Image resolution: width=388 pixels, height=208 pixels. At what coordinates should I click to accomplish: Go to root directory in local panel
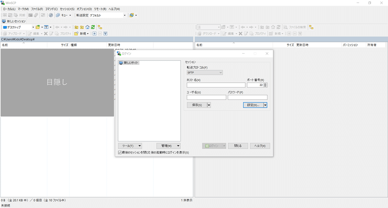click(82, 27)
